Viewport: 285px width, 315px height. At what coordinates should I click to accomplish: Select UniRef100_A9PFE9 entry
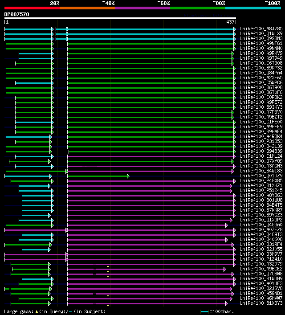coord(261,127)
